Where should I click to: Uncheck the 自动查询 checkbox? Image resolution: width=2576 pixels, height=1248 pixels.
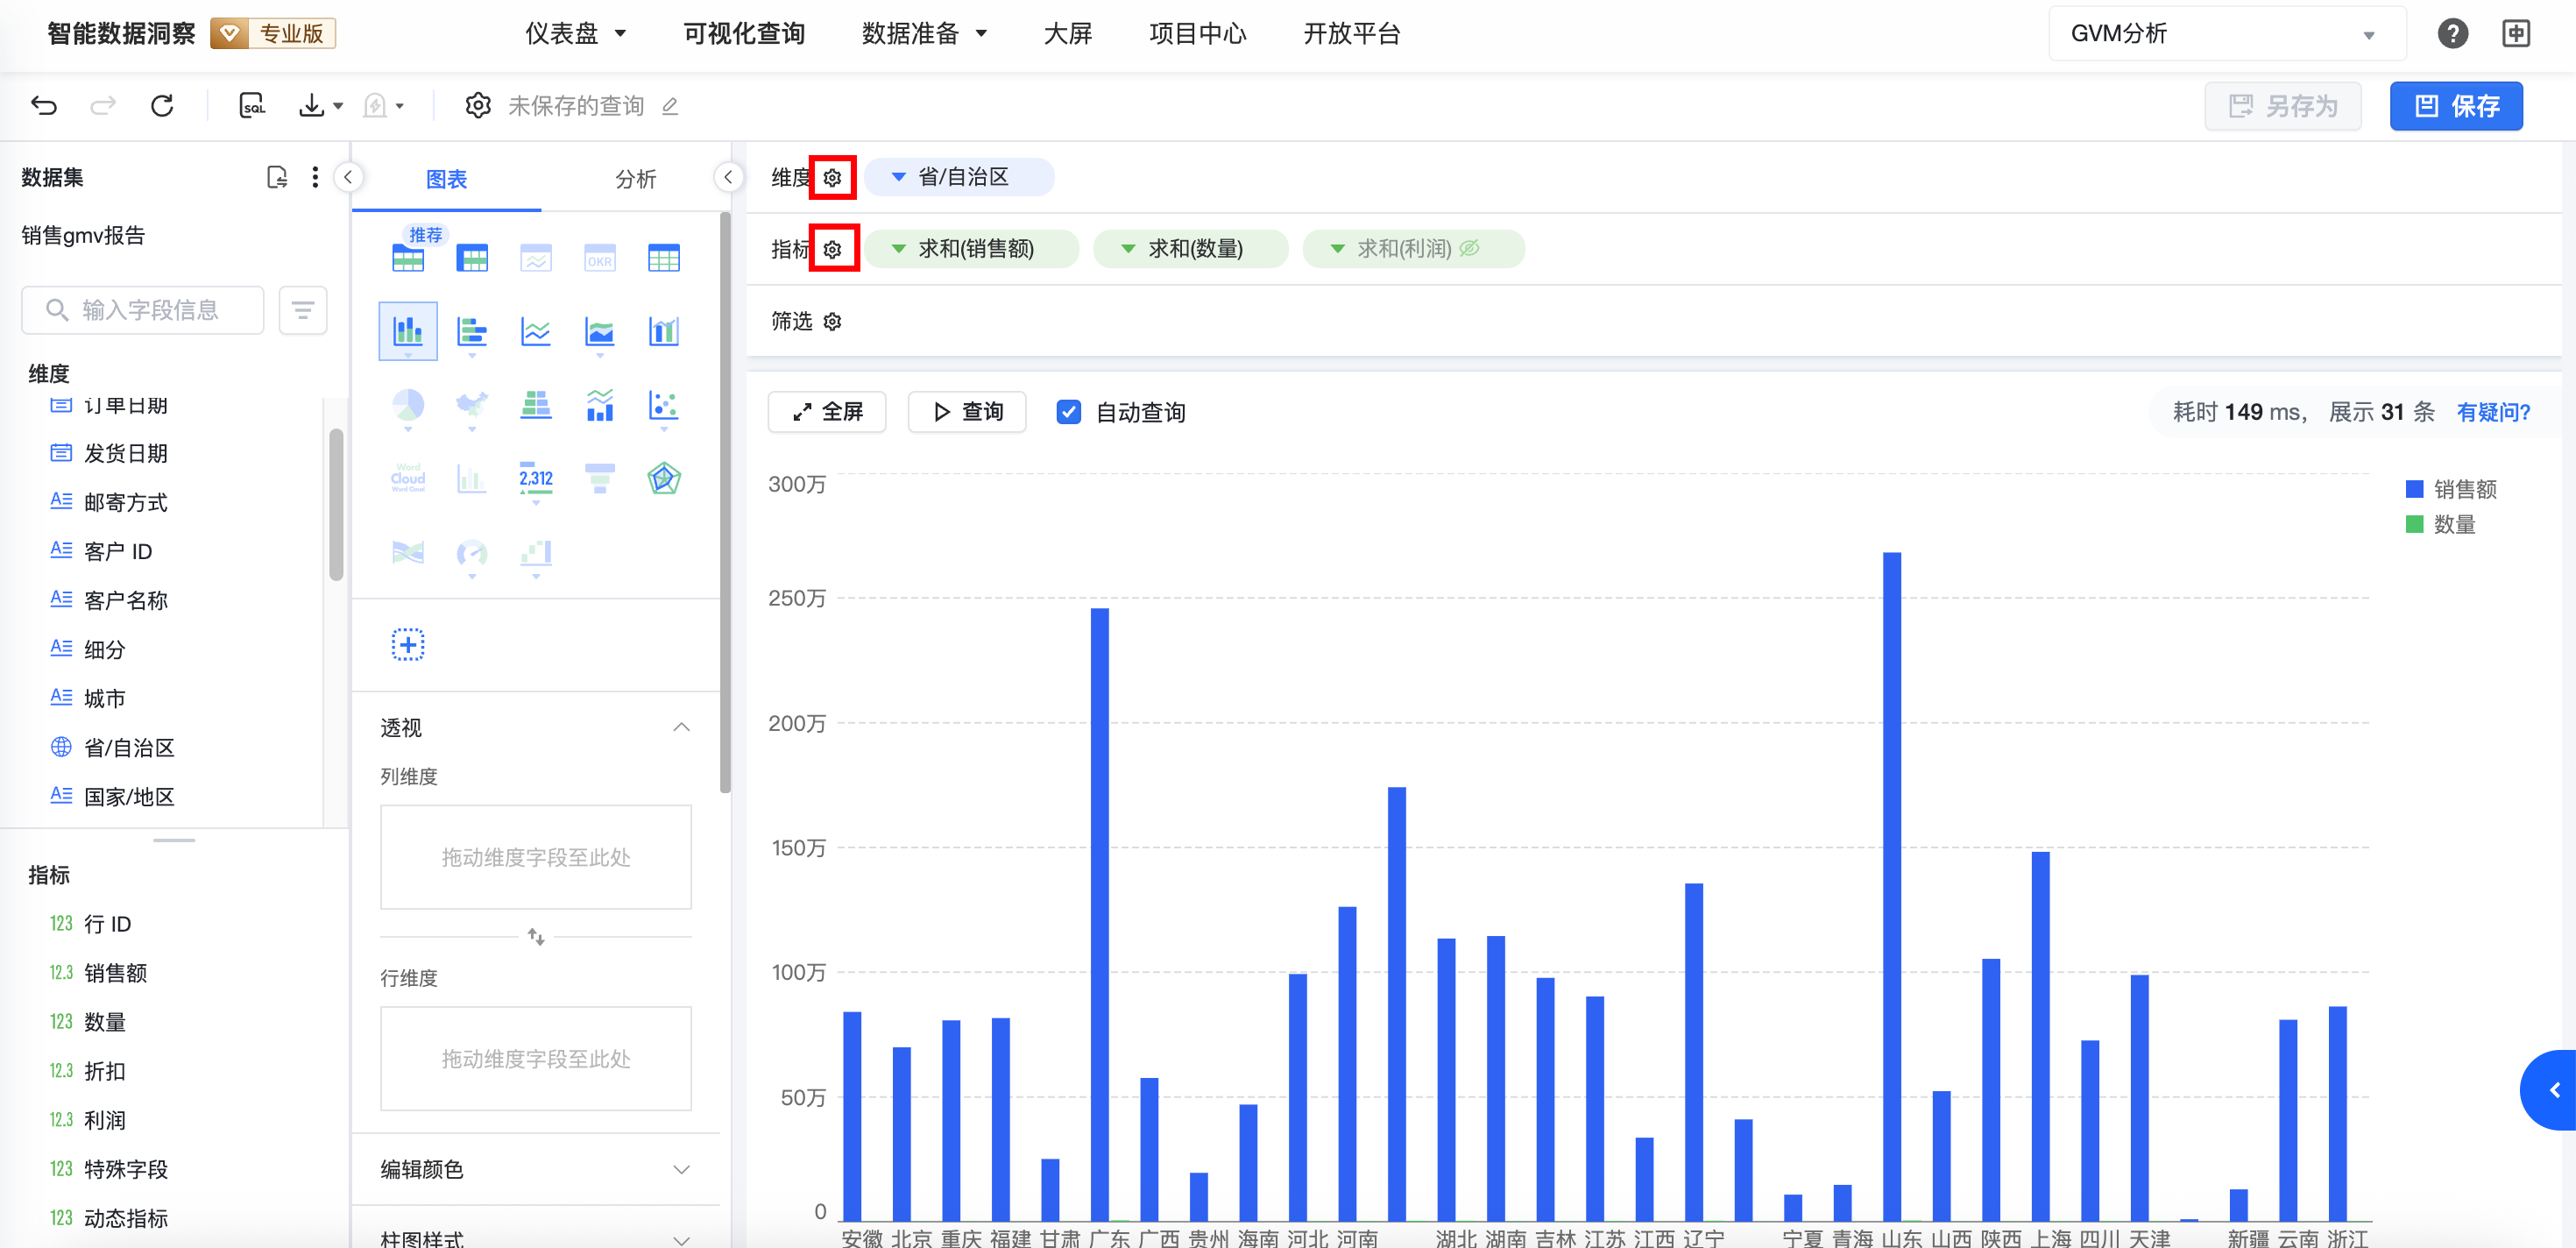(x=1068, y=412)
